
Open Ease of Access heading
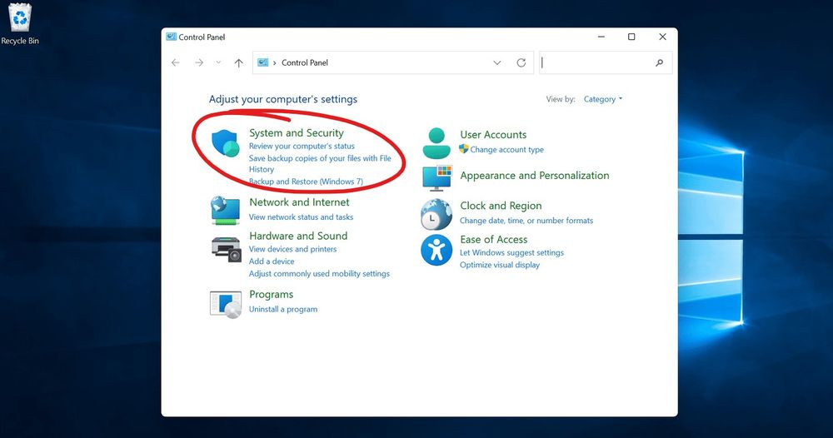click(x=493, y=240)
